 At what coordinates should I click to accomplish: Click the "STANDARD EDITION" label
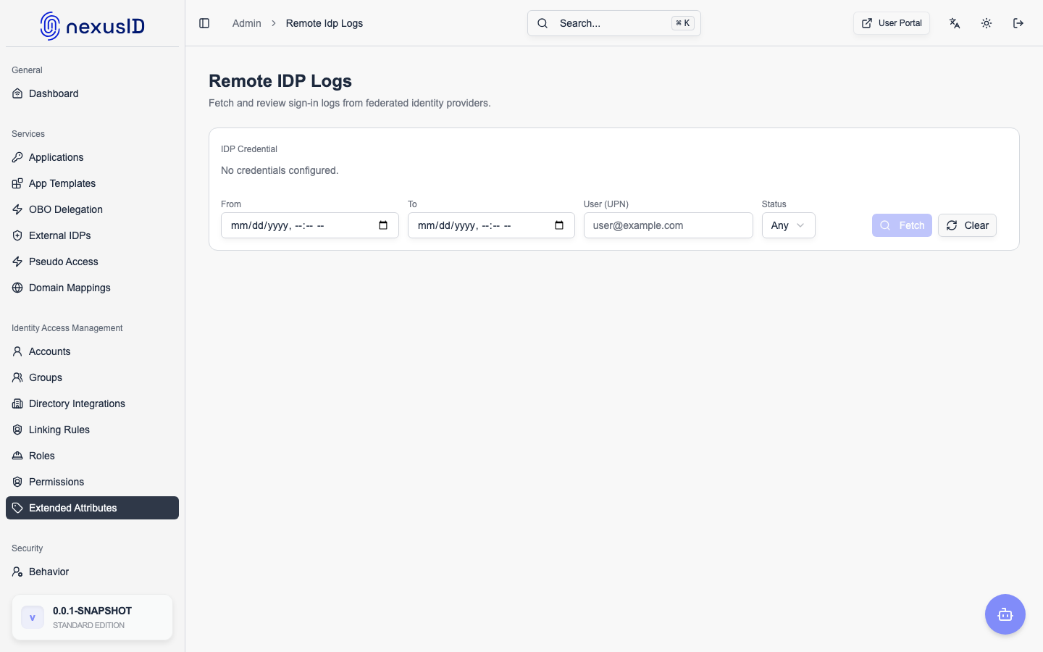coord(88,625)
